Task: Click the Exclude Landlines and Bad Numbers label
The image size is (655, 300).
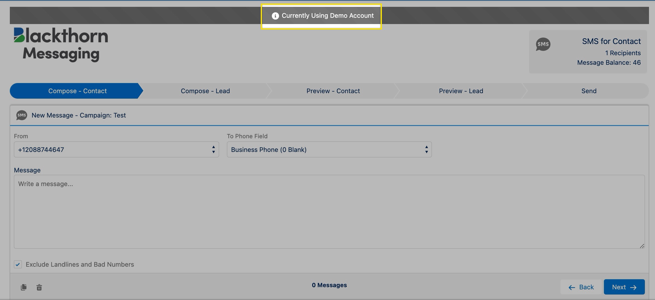Action: (x=80, y=264)
